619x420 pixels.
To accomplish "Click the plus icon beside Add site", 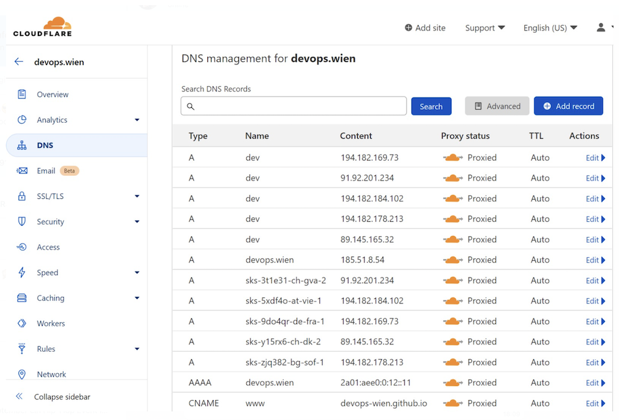I will pos(408,28).
